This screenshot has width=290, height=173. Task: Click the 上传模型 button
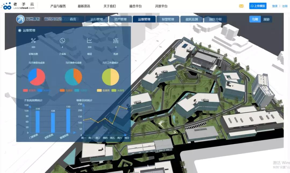click(258, 6)
